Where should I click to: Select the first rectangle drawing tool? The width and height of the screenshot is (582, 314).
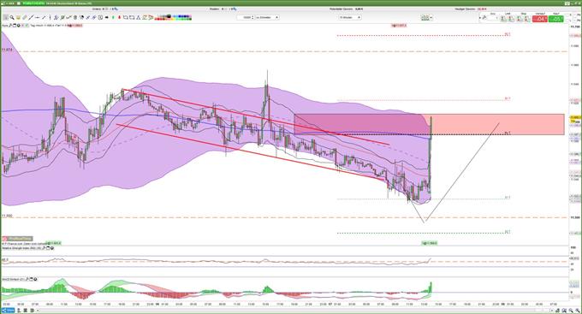click(x=126, y=17)
